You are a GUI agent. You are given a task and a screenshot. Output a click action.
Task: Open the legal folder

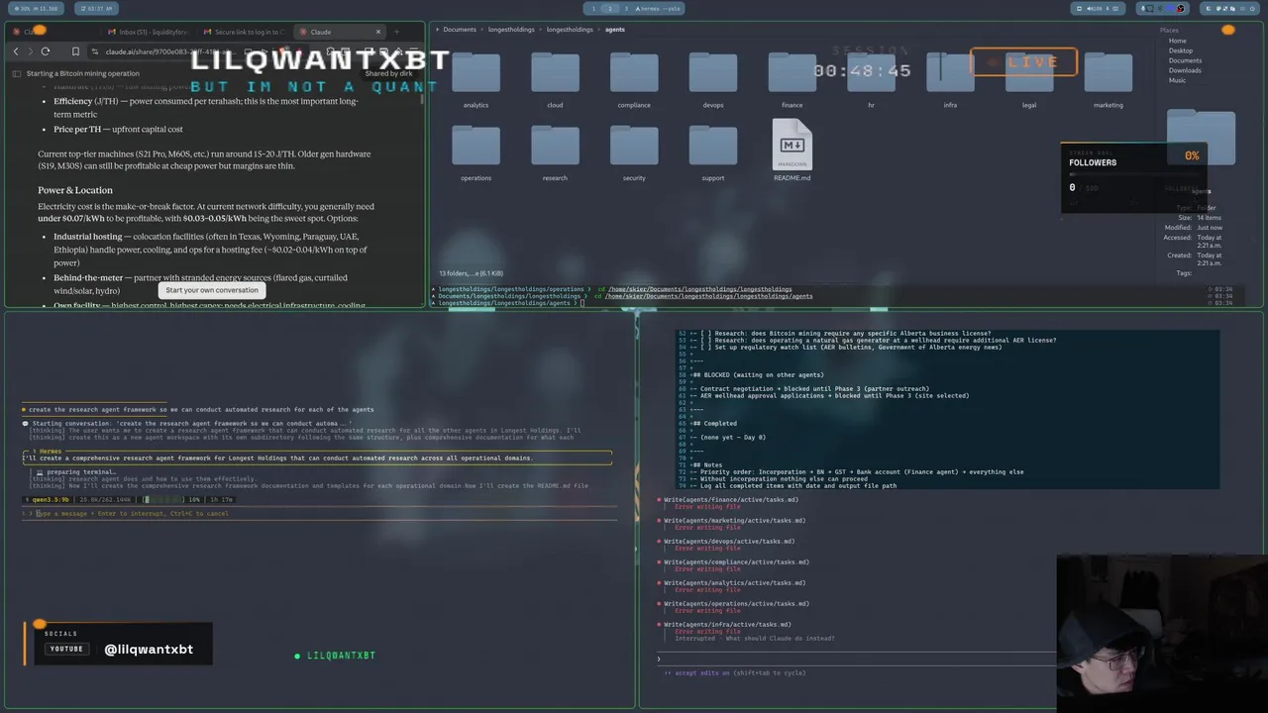click(x=1029, y=79)
